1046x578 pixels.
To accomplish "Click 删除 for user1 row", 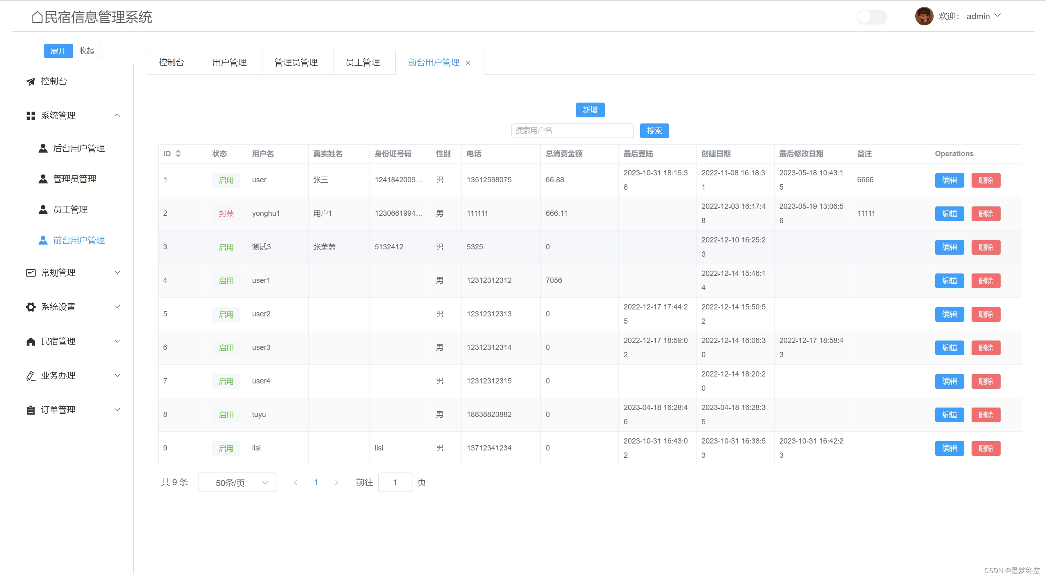I will 986,281.
